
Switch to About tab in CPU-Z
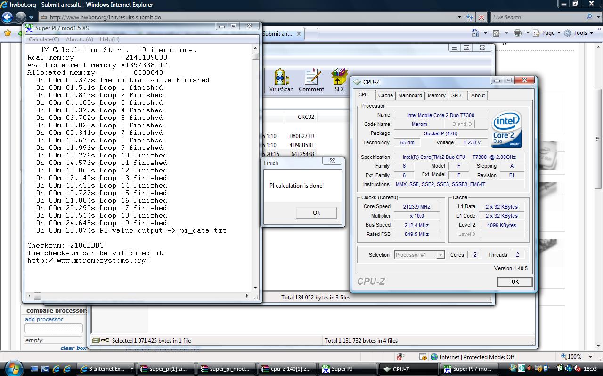click(x=478, y=95)
